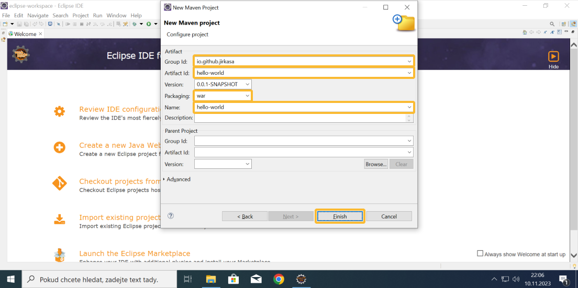
Task: Click the Magnify font size icon
Action: tap(552, 32)
